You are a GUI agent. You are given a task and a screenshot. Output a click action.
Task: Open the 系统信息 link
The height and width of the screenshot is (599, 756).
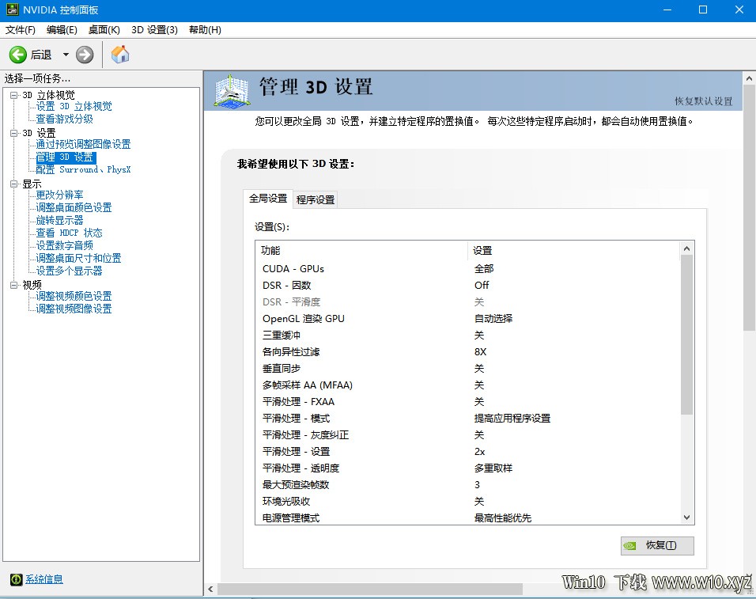pos(43,579)
